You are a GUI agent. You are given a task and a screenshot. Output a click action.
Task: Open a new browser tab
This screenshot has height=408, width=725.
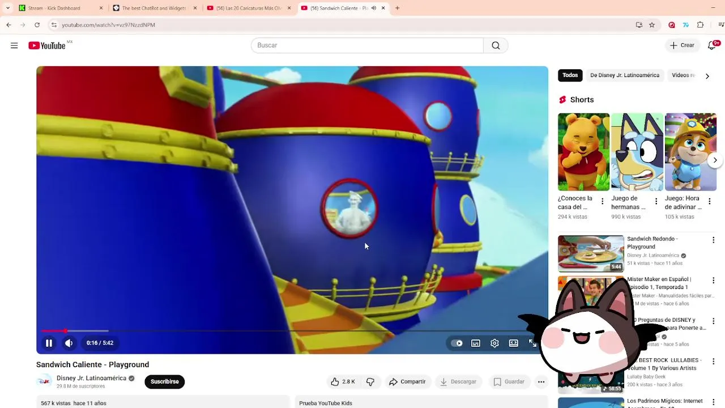pyautogui.click(x=397, y=8)
